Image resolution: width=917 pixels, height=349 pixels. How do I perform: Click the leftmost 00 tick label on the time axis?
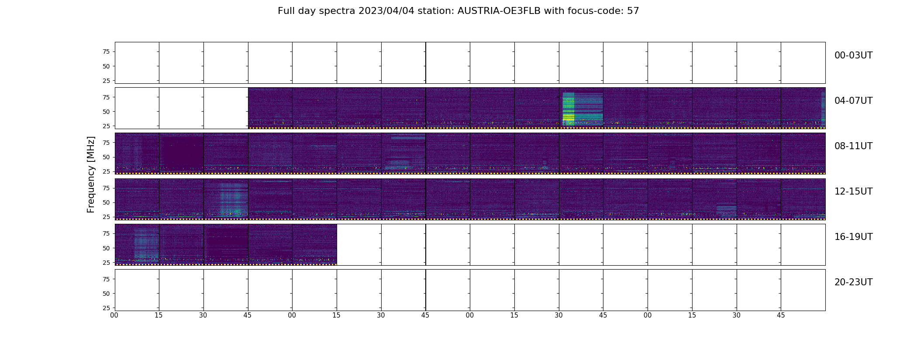114,315
